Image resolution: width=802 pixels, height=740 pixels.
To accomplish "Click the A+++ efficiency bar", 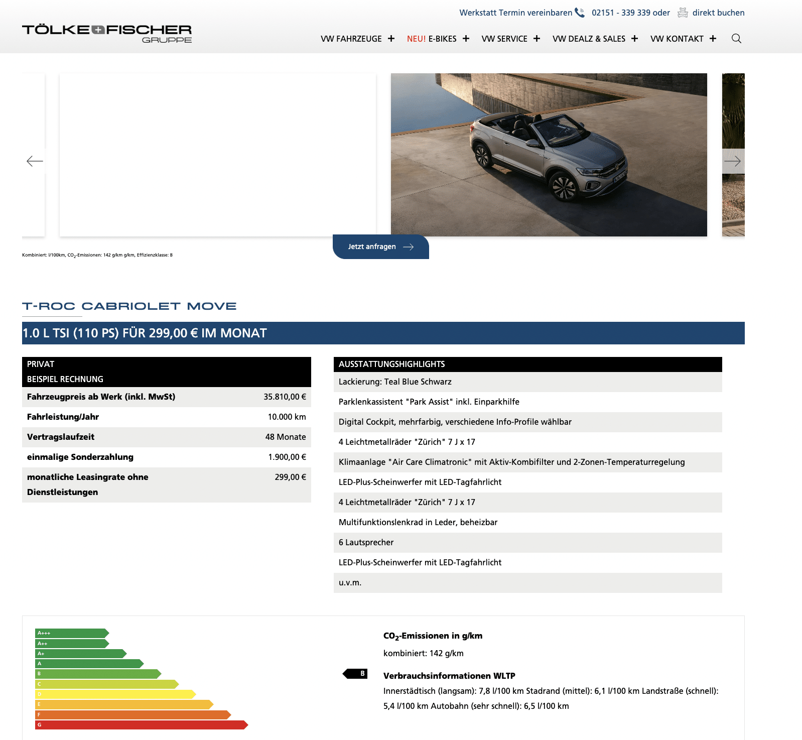I will [72, 633].
